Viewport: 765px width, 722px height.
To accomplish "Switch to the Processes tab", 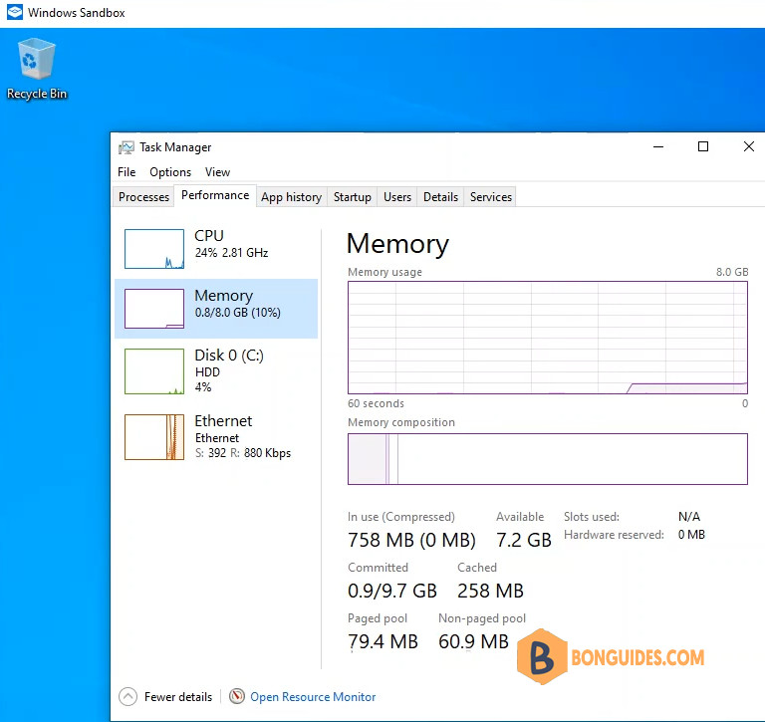I will [143, 197].
